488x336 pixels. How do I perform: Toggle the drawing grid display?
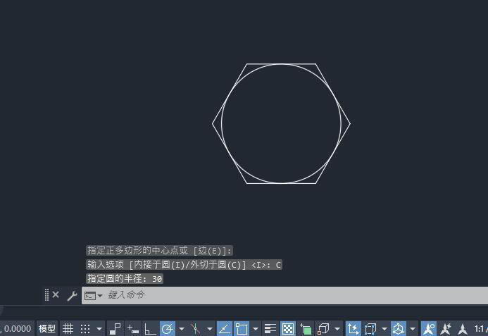tap(68, 328)
